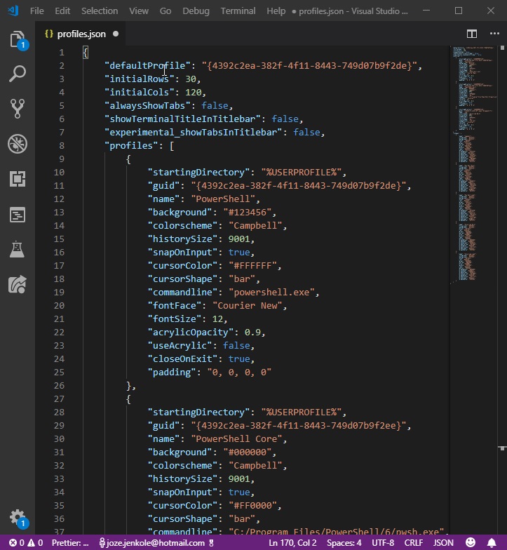Click Ln 170, Col 2 to go to line
Image resolution: width=507 pixels, height=550 pixels.
[x=293, y=543]
